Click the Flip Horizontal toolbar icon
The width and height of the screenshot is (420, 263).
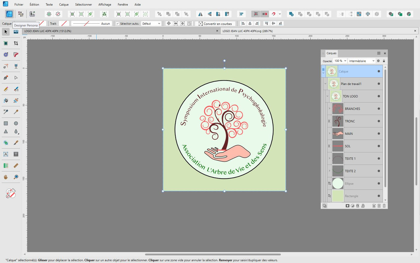[200, 14]
